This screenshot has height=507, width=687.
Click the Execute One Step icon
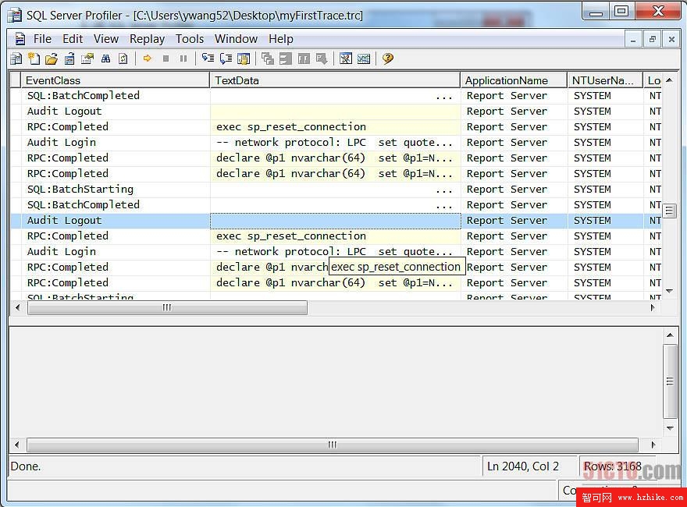(208, 58)
